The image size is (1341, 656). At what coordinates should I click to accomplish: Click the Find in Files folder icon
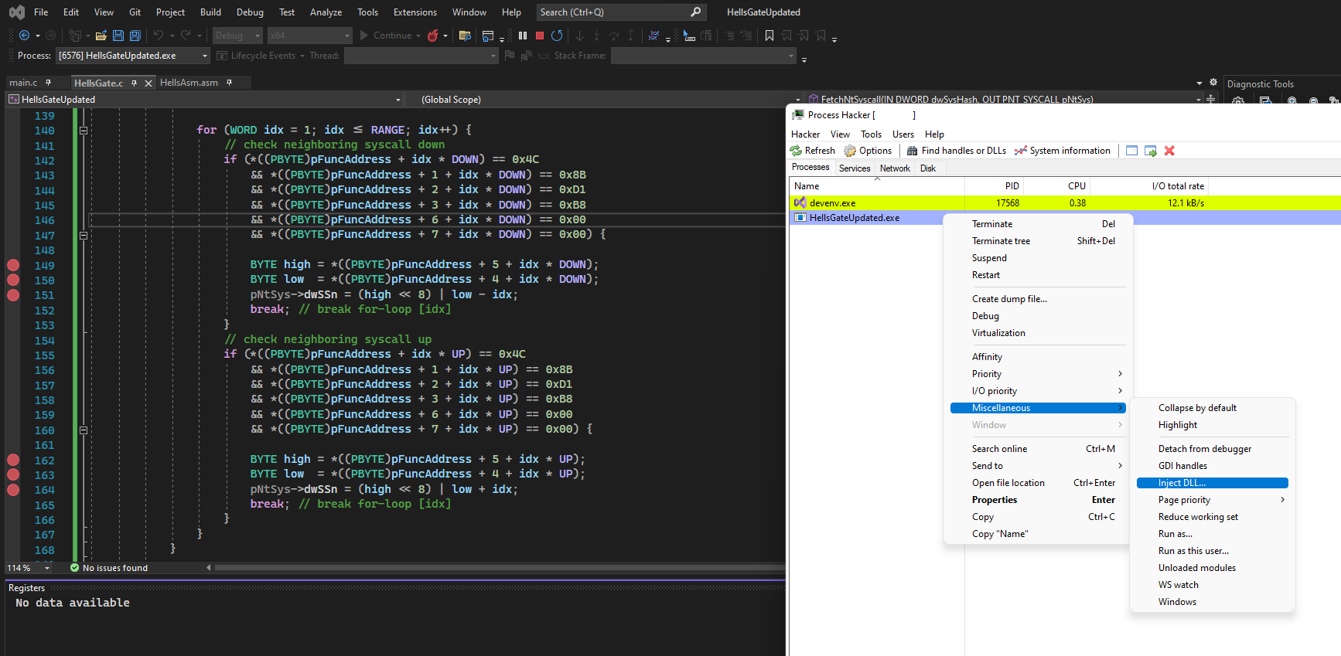(465, 36)
